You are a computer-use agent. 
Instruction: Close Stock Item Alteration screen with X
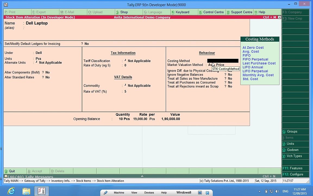[x=280, y=17]
